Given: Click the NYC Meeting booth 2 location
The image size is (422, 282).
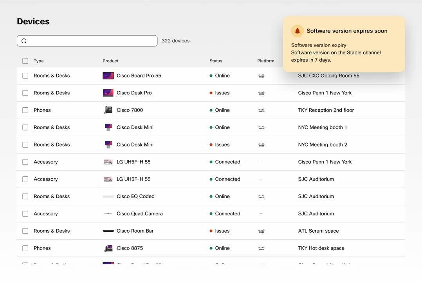Looking at the screenshot, I should pos(323,145).
